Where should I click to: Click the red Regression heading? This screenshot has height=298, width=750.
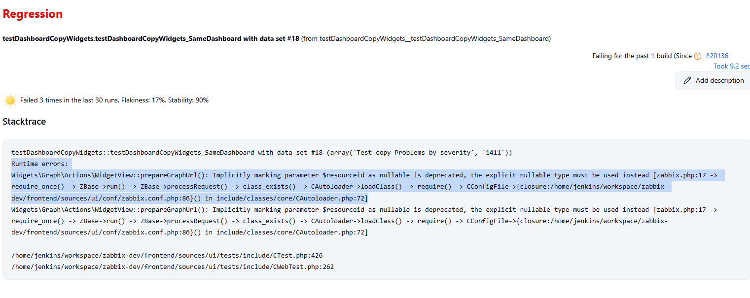click(x=33, y=14)
